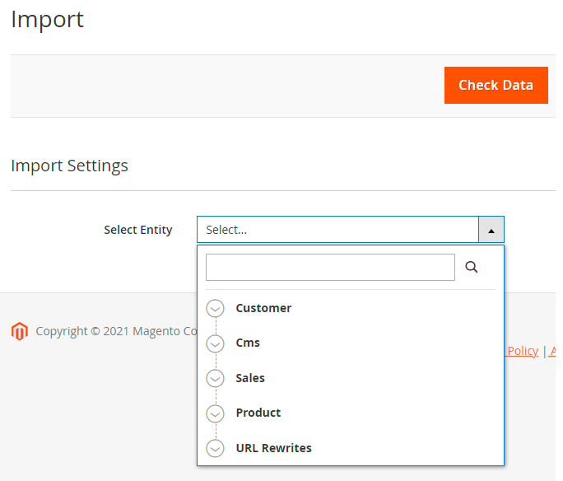This screenshot has height=481, width=563.
Task: Click the Magento logo in the footer
Action: (19, 331)
